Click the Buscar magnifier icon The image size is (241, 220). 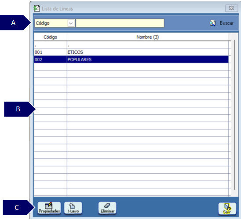(213, 23)
